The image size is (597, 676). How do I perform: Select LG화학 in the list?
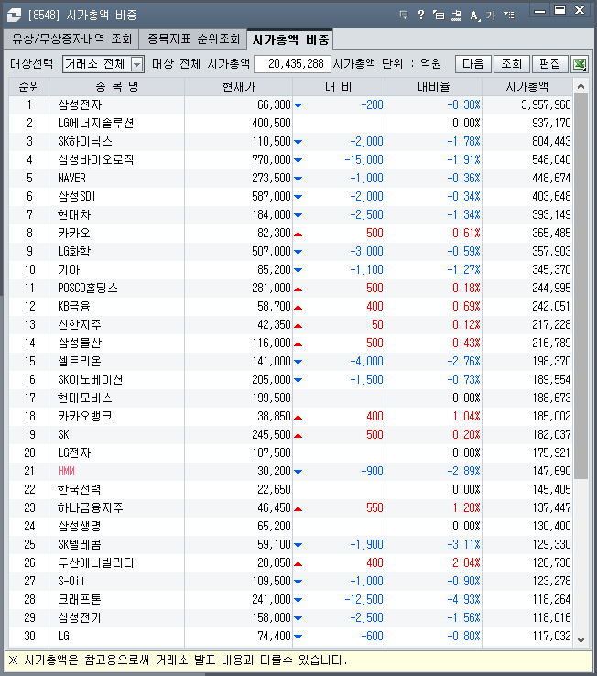(74, 251)
